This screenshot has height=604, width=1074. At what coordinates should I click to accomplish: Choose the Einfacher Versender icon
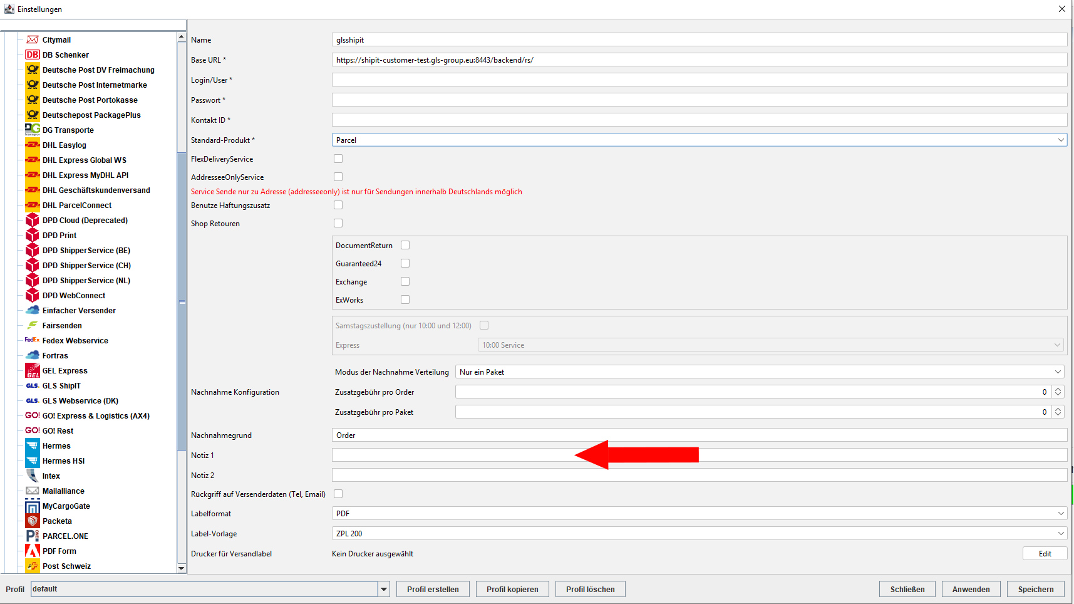coord(33,310)
